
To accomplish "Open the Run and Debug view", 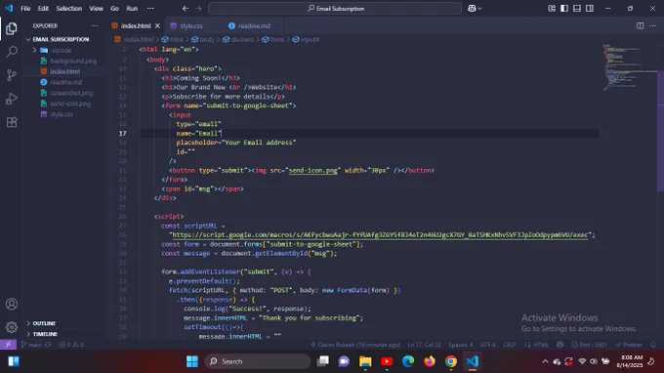I will pyautogui.click(x=12, y=99).
